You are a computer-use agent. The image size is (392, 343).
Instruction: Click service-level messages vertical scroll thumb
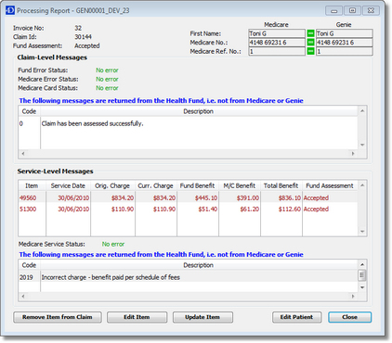362,275
